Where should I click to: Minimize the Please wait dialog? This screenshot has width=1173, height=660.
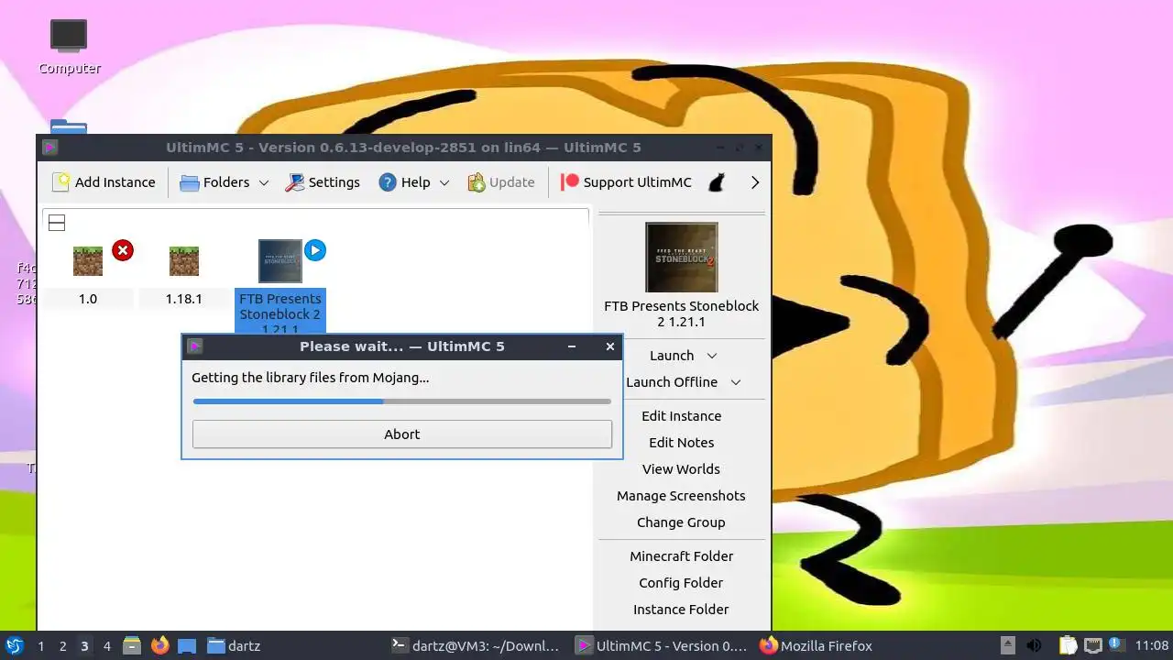coord(572,346)
